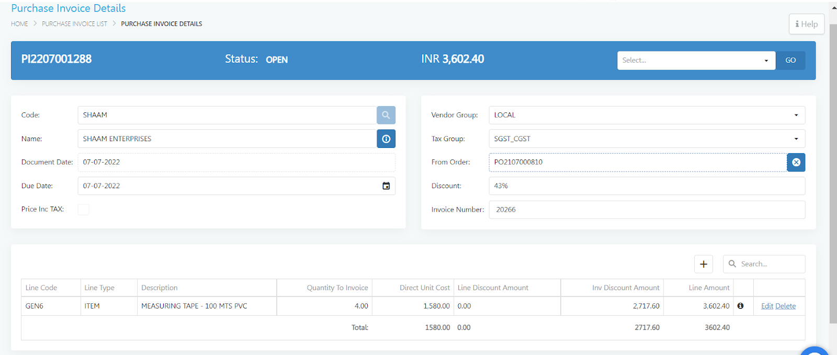Click the Purchase Invoice Details page title
This screenshot has width=837, height=355.
tap(69, 8)
